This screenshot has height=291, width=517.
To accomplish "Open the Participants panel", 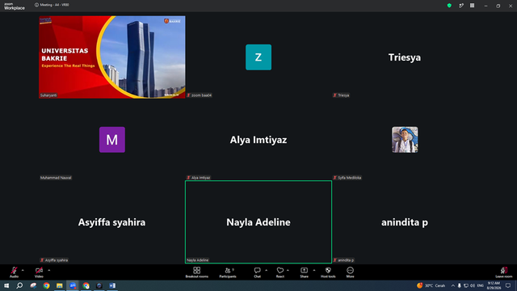I will click(x=228, y=272).
